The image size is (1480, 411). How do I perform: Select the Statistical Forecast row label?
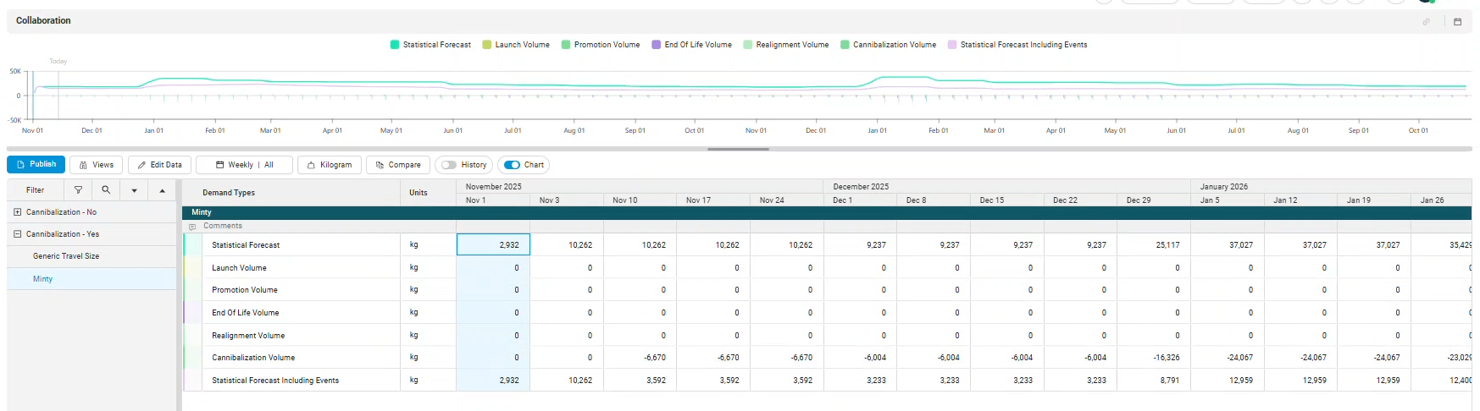click(x=246, y=245)
